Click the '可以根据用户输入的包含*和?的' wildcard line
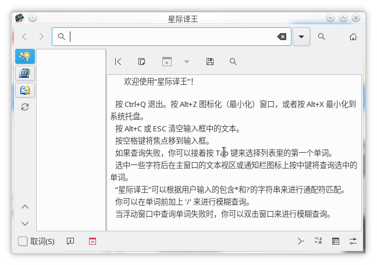Screen dimensions: 377x265 (x=230, y=190)
